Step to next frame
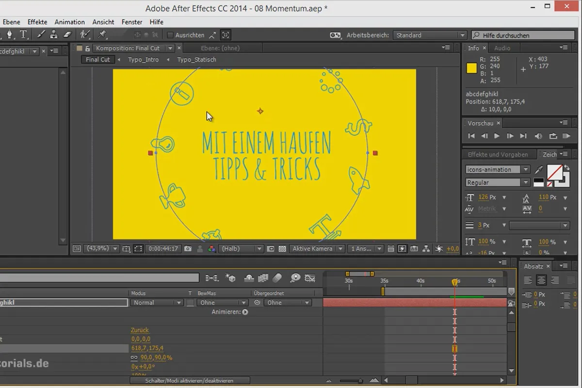 point(510,136)
